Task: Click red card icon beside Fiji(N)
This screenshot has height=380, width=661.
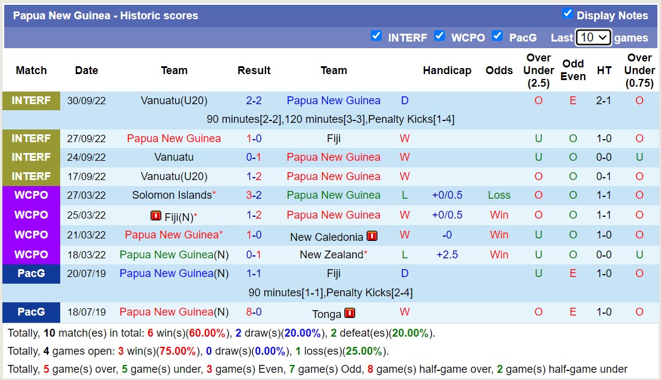Action: (x=156, y=216)
